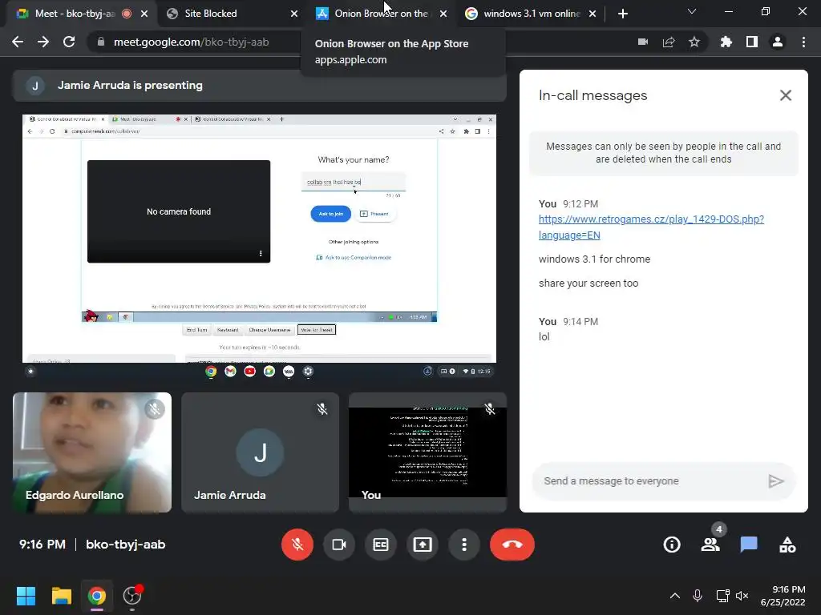
Task: Open the Activities icon
Action: (x=787, y=545)
